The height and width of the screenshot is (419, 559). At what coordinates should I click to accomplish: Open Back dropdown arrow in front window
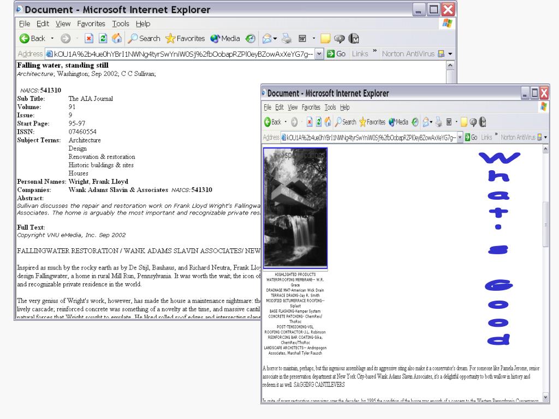(285, 122)
